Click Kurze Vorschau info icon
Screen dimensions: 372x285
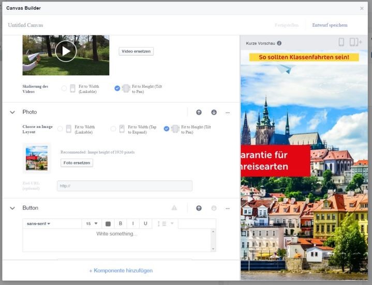[279, 43]
